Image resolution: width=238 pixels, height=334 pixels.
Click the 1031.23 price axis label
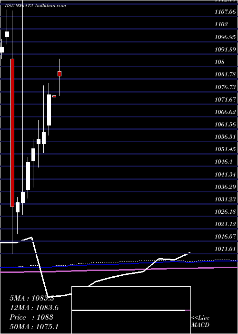pos(225,199)
